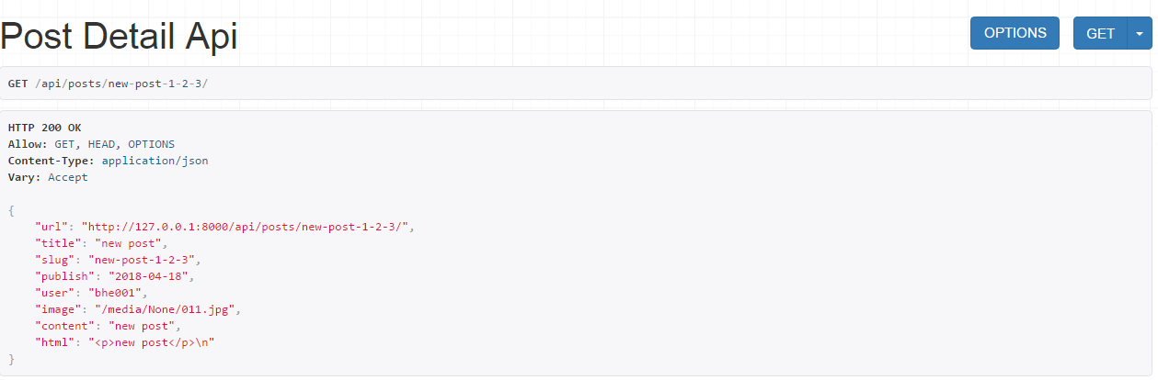The height and width of the screenshot is (380, 1158).
Task: Click the opening curly brace of JSON
Action: pyautogui.click(x=11, y=210)
